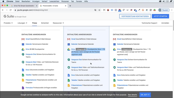This screenshot has height=98, width=174.
Task: Click Kalender icon in first column
Action: [x=23, y=44]
